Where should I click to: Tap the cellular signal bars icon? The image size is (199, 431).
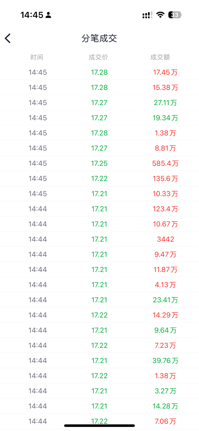(x=147, y=15)
